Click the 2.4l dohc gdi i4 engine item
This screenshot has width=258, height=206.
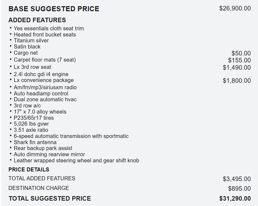(41, 74)
